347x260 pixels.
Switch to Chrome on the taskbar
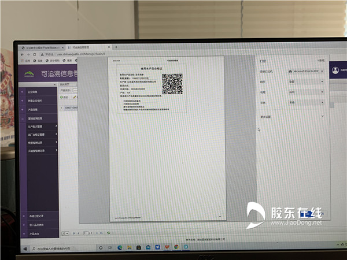click(x=176, y=247)
